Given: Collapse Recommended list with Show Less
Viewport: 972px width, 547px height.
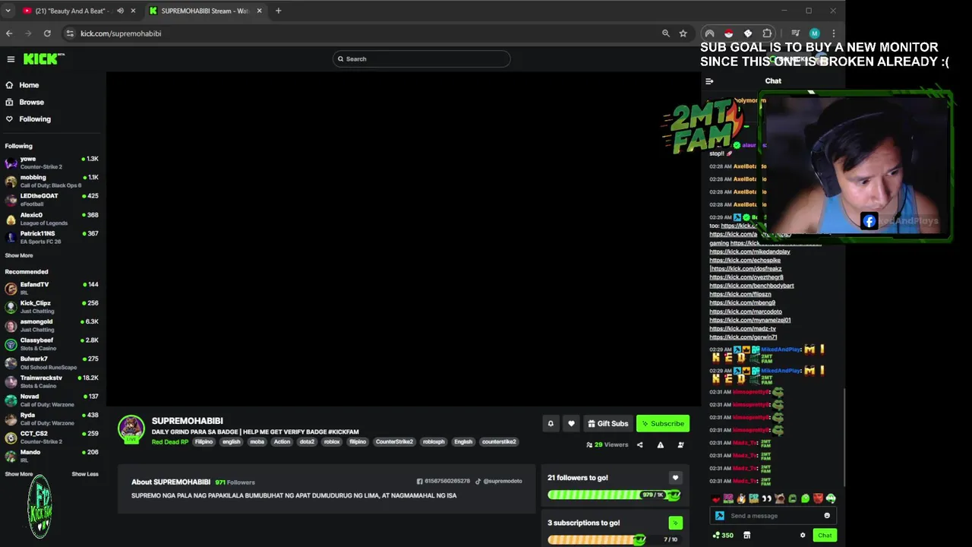Looking at the screenshot, I should pos(85,474).
